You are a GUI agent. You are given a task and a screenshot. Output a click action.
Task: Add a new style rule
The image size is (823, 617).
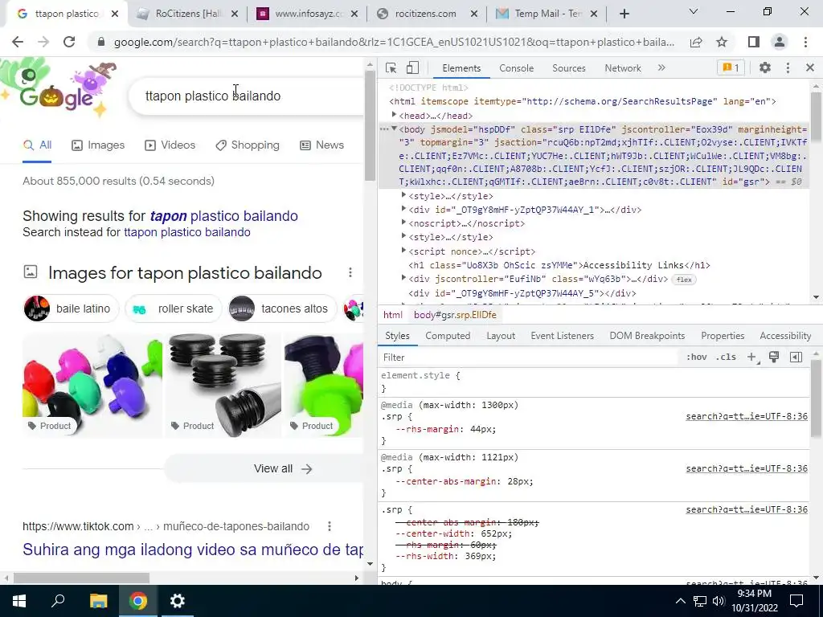click(x=752, y=358)
